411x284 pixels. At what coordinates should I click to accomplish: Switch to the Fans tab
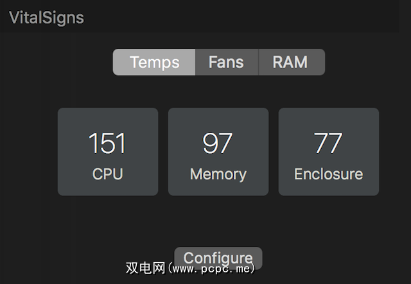(x=226, y=62)
